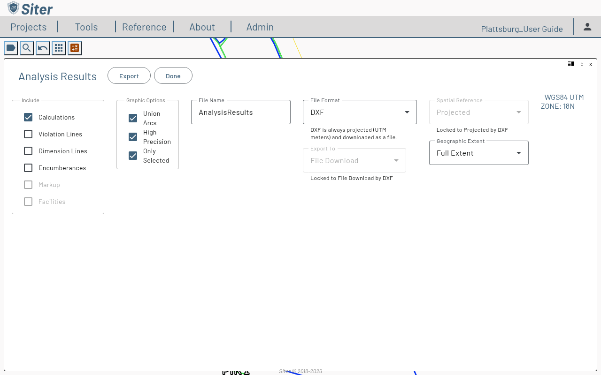Click the Analysis Results heading
Screen dimensions: 601x375
click(58, 76)
